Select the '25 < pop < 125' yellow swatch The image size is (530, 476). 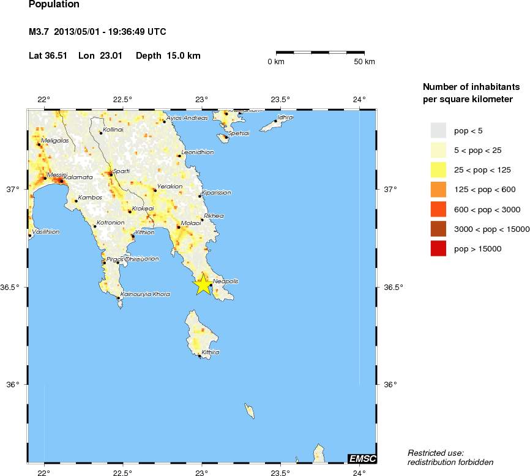coord(438,170)
